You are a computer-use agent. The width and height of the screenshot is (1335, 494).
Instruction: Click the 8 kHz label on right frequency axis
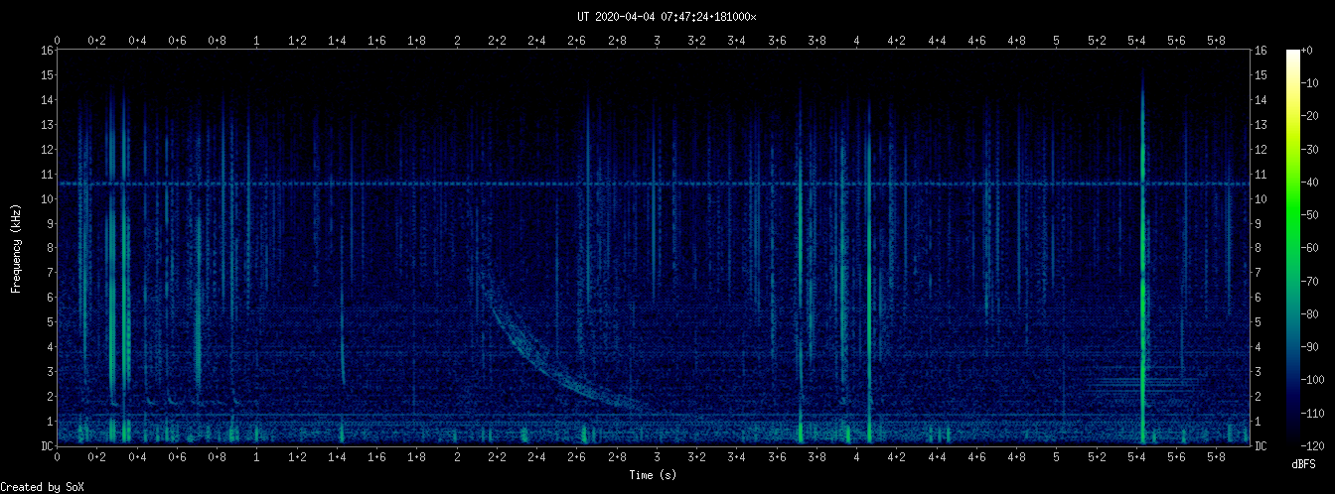(1260, 248)
